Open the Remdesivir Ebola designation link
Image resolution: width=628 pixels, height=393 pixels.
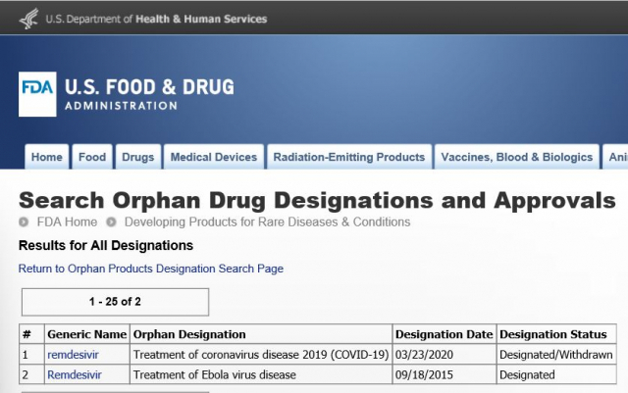[75, 375]
